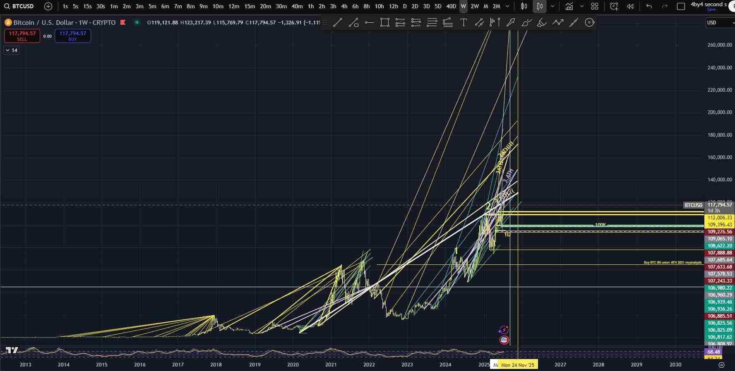This screenshot has width=735, height=371.
Task: Expand the timeframe intervals dropdown arrow
Action: click(508, 6)
